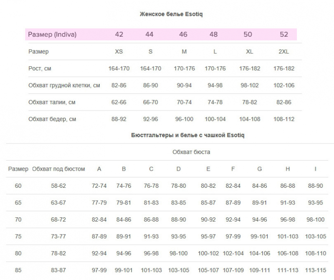The image size is (334, 280).
Task: Click the 2XL size cell
Action: click(x=284, y=51)
